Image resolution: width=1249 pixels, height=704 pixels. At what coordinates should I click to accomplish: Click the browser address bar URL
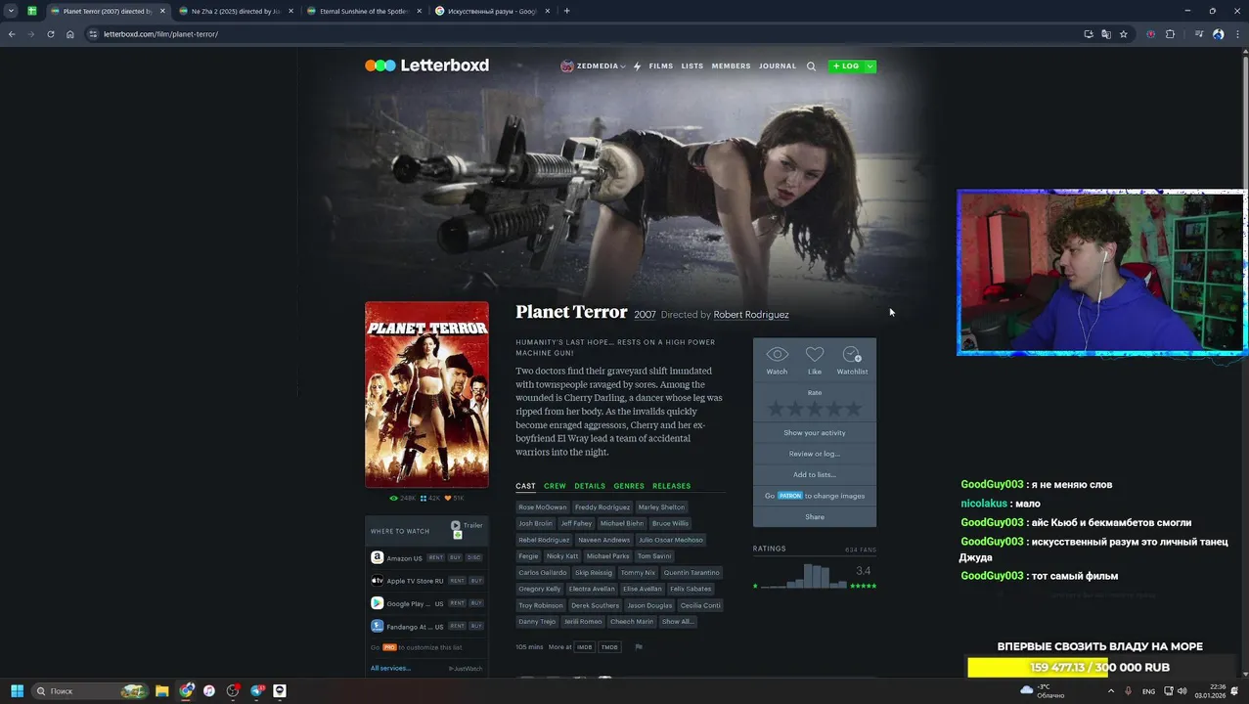(x=160, y=34)
